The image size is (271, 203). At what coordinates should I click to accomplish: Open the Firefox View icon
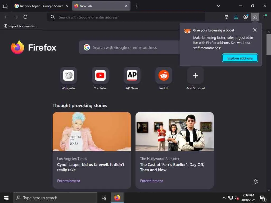[5, 6]
